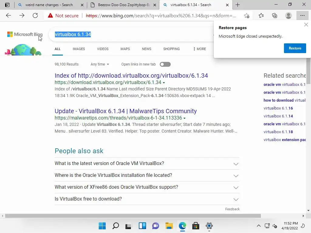Click the browser address bar URL
This screenshot has width=311, height=233.
[x=161, y=15]
